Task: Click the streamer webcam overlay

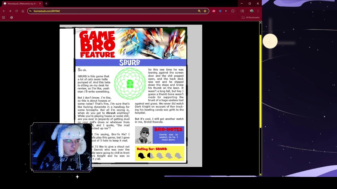Action: [x=61, y=147]
